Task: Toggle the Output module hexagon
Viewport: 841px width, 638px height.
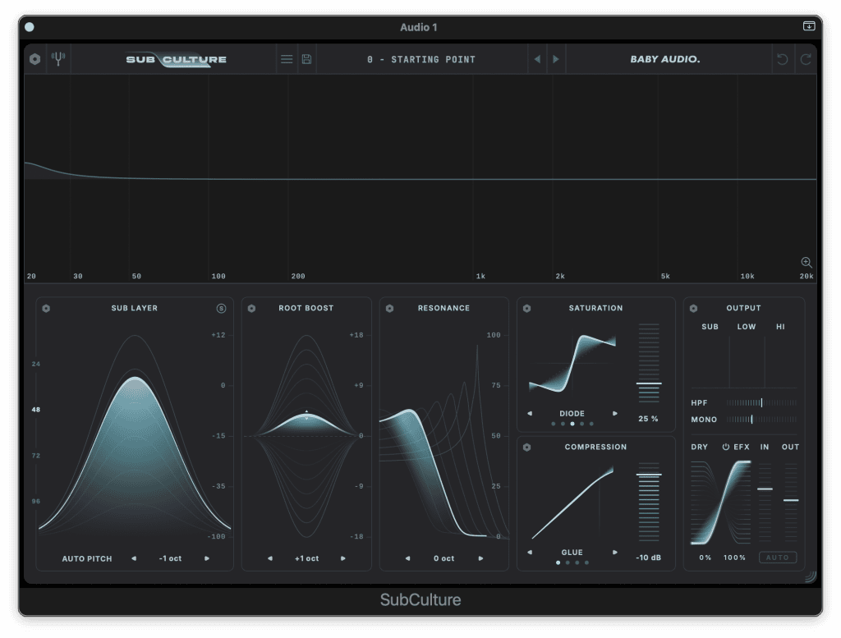Action: (x=693, y=308)
